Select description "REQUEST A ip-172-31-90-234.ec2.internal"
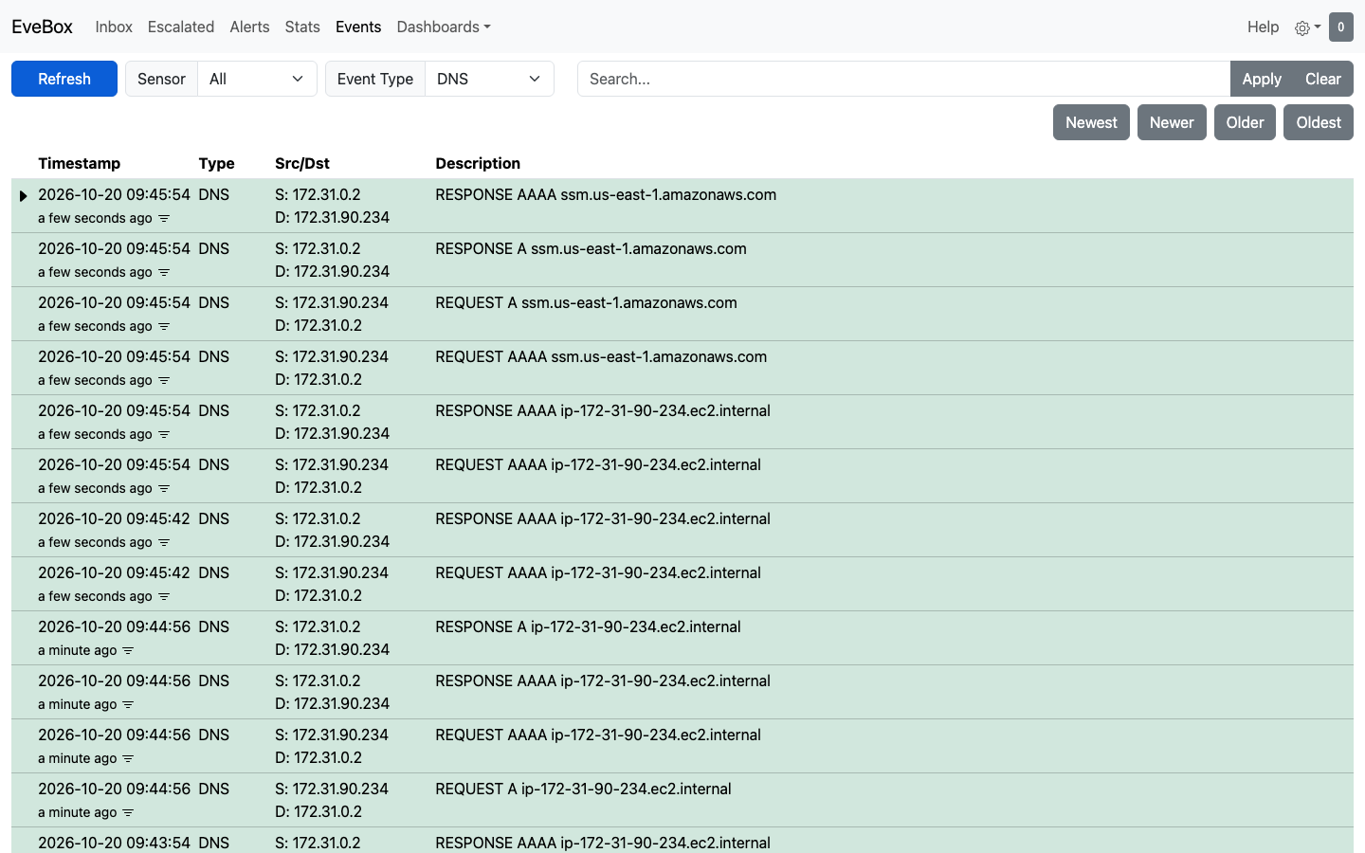The width and height of the screenshot is (1365, 853). click(583, 789)
